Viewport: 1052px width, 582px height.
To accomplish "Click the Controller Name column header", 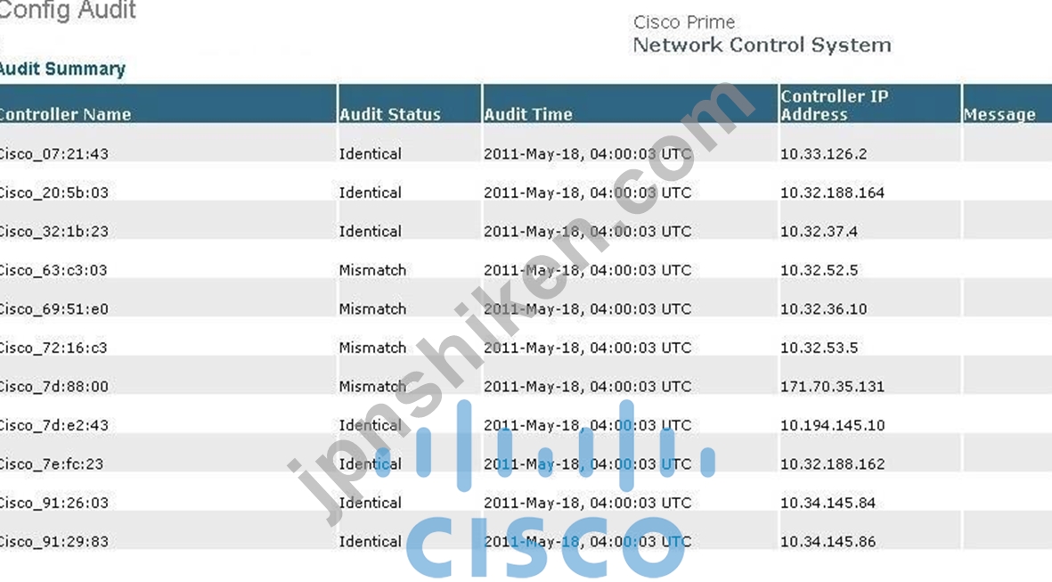I will point(65,114).
